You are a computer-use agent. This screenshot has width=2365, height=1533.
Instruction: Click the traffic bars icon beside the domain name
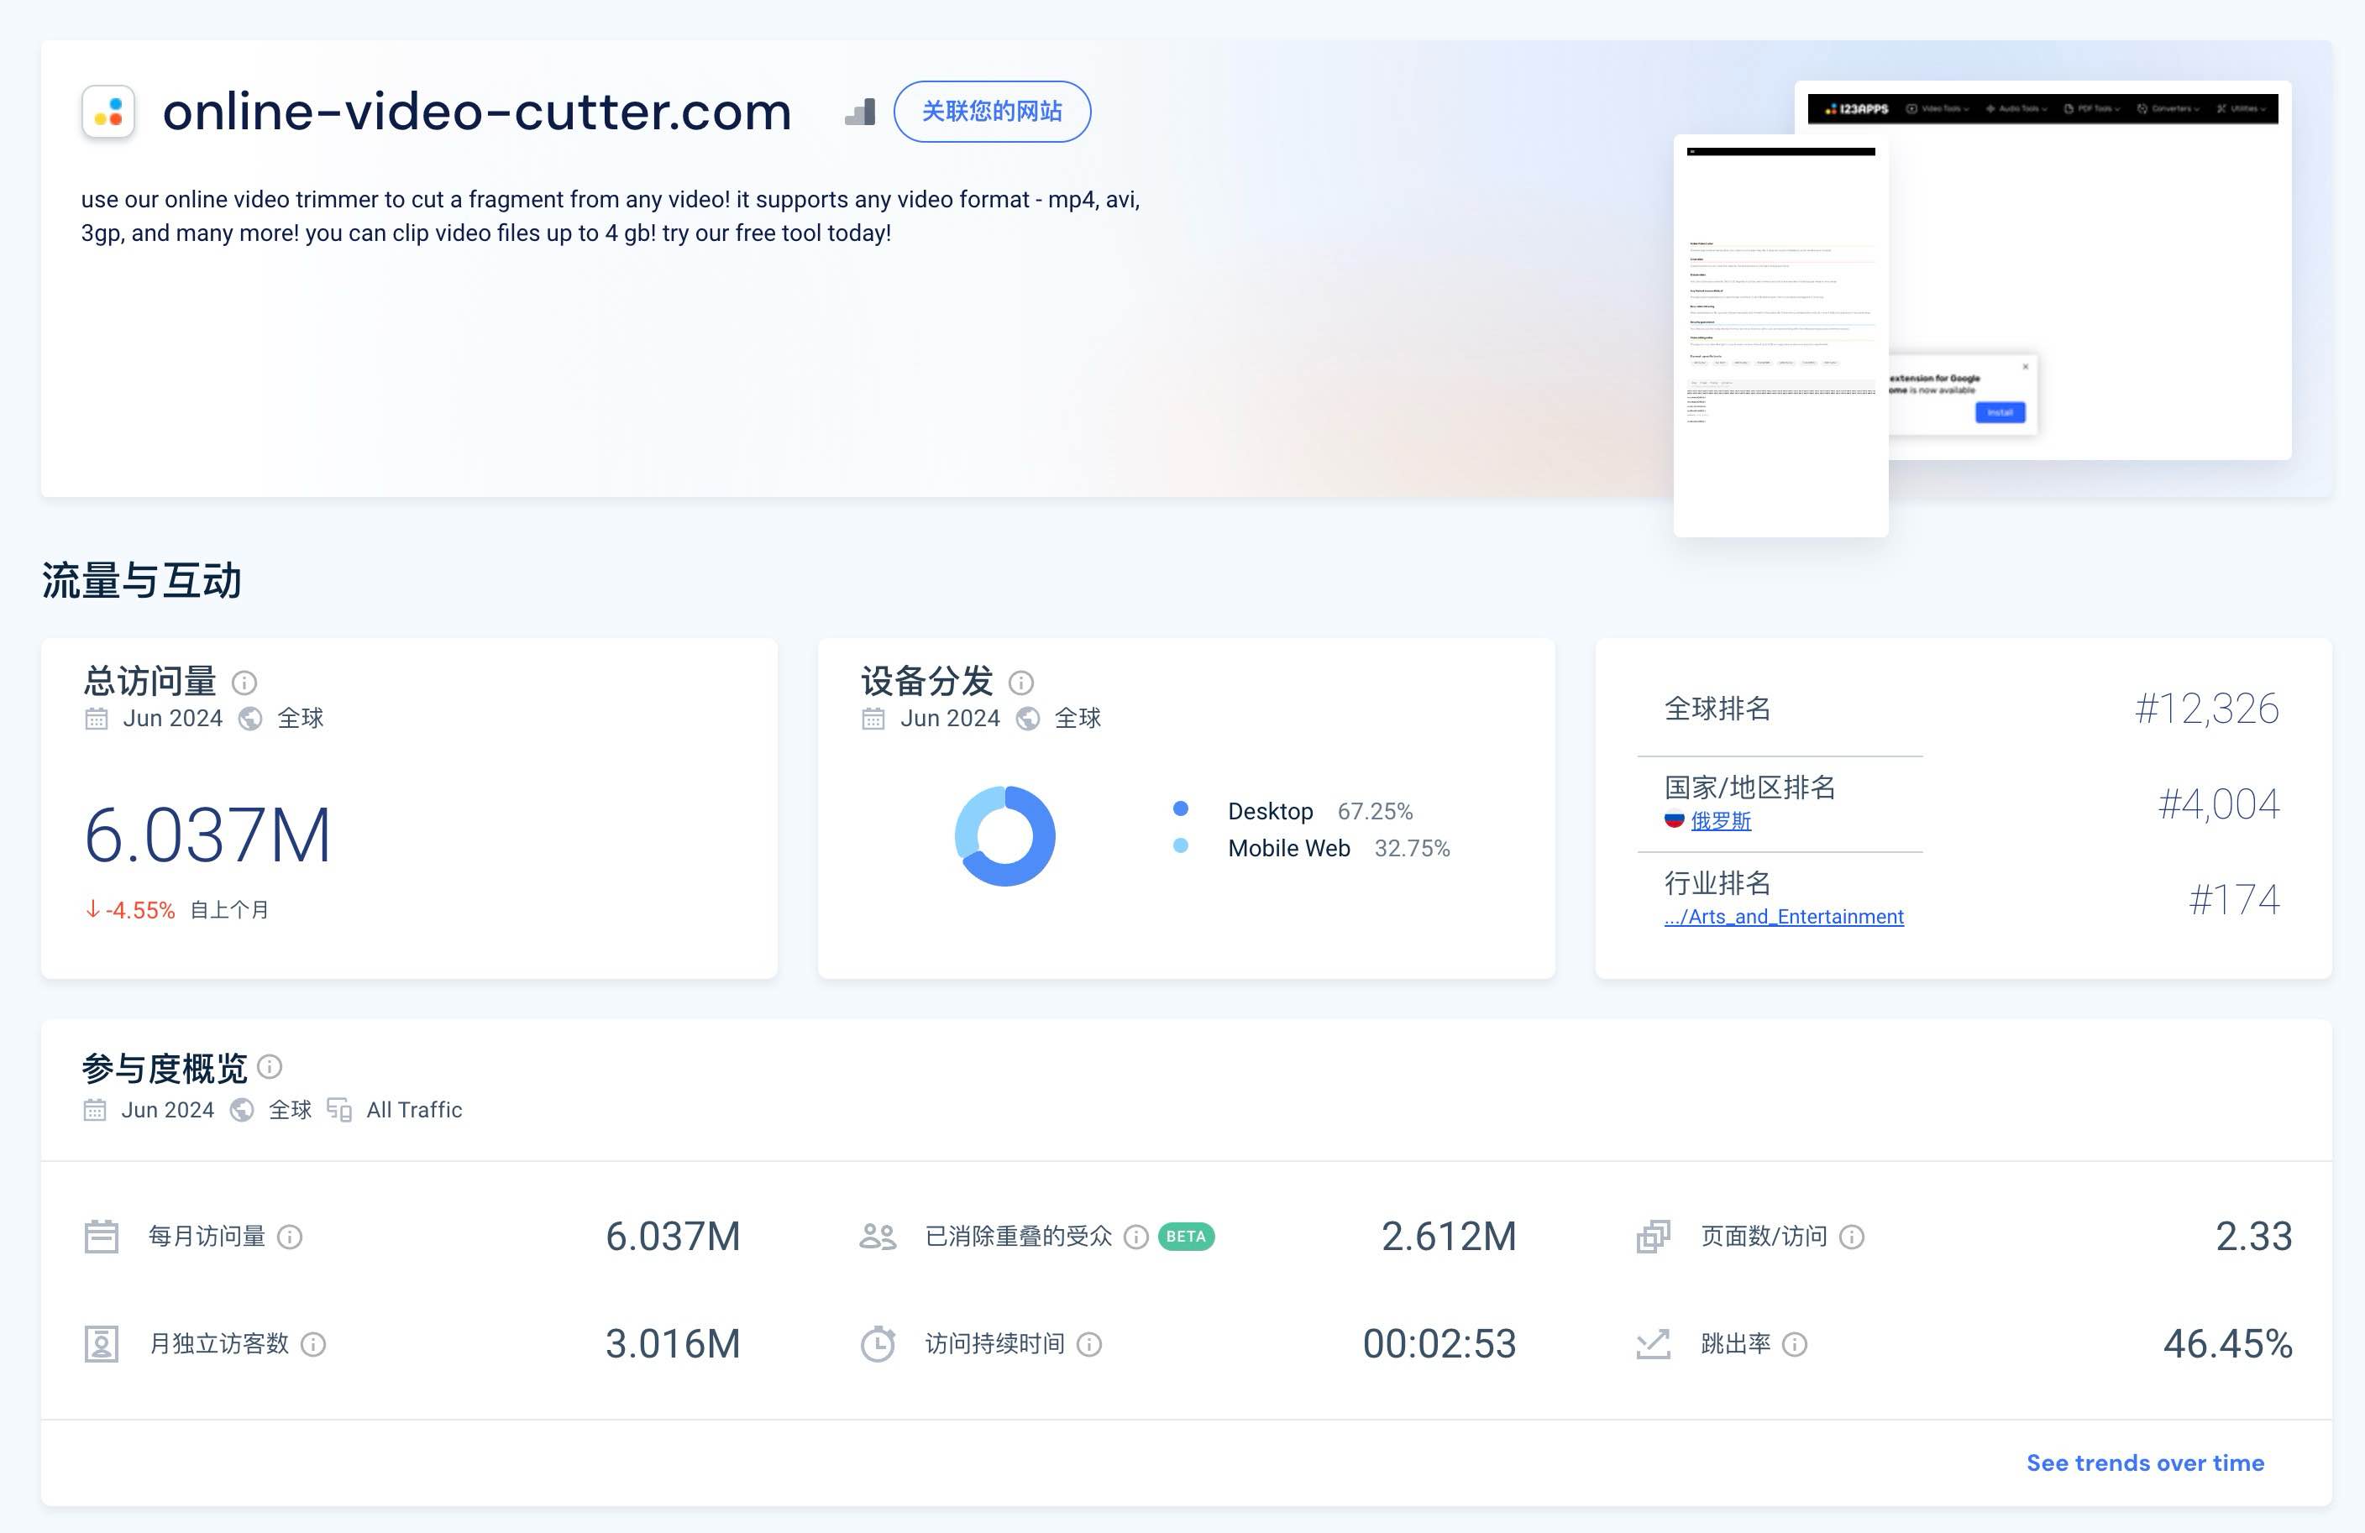coord(861,112)
